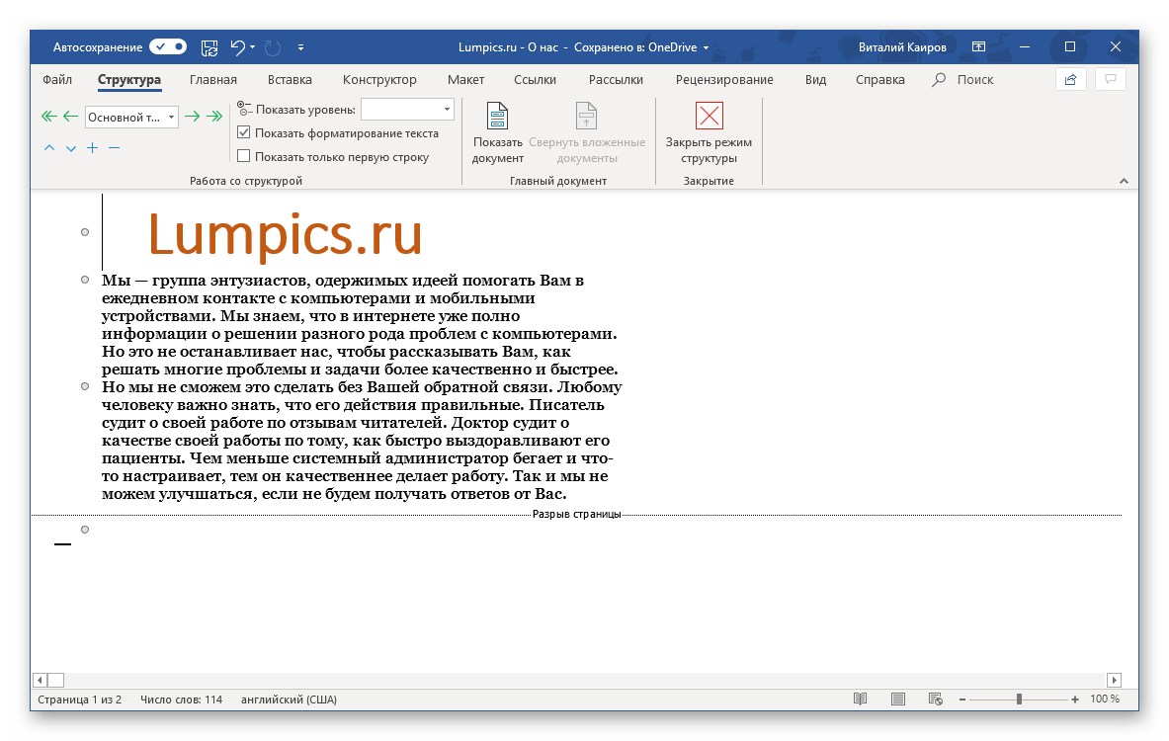Click the Demote right arrow icon
The height and width of the screenshot is (741, 1169).
click(193, 117)
